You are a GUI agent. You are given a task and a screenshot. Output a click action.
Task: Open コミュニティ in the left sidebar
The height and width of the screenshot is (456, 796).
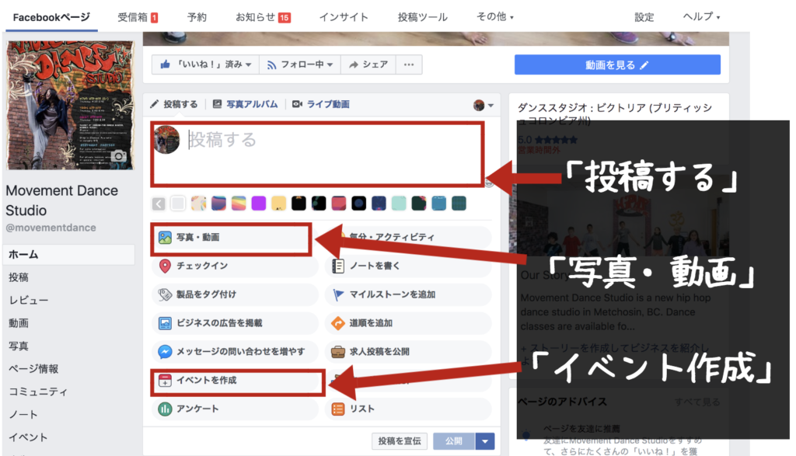pos(38,392)
